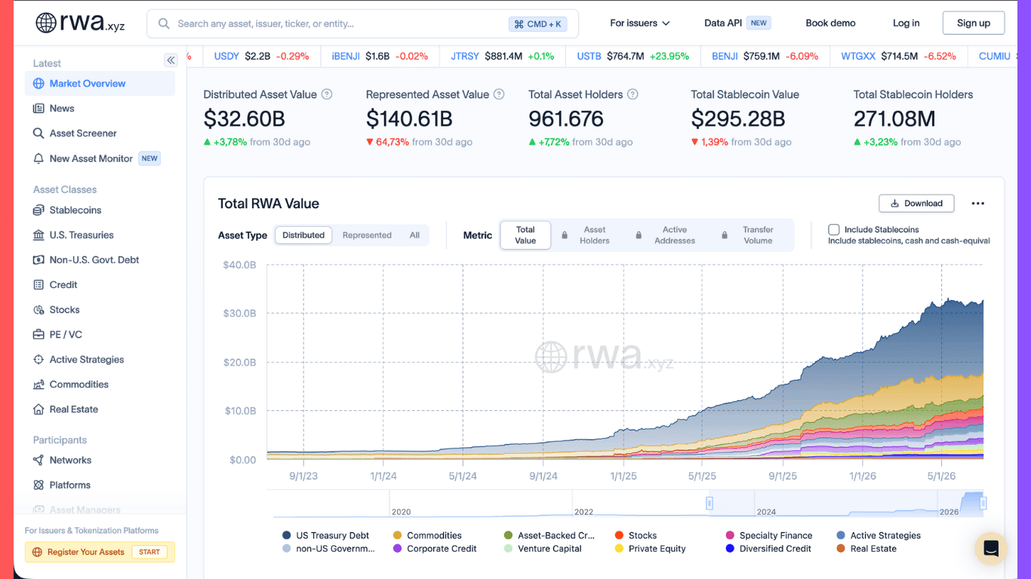The width and height of the screenshot is (1031, 579).
Task: Click the globe icon in Register Your Assets
Action: coord(37,552)
